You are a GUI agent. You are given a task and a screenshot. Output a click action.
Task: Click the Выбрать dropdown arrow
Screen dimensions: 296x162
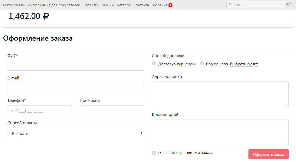141,133
